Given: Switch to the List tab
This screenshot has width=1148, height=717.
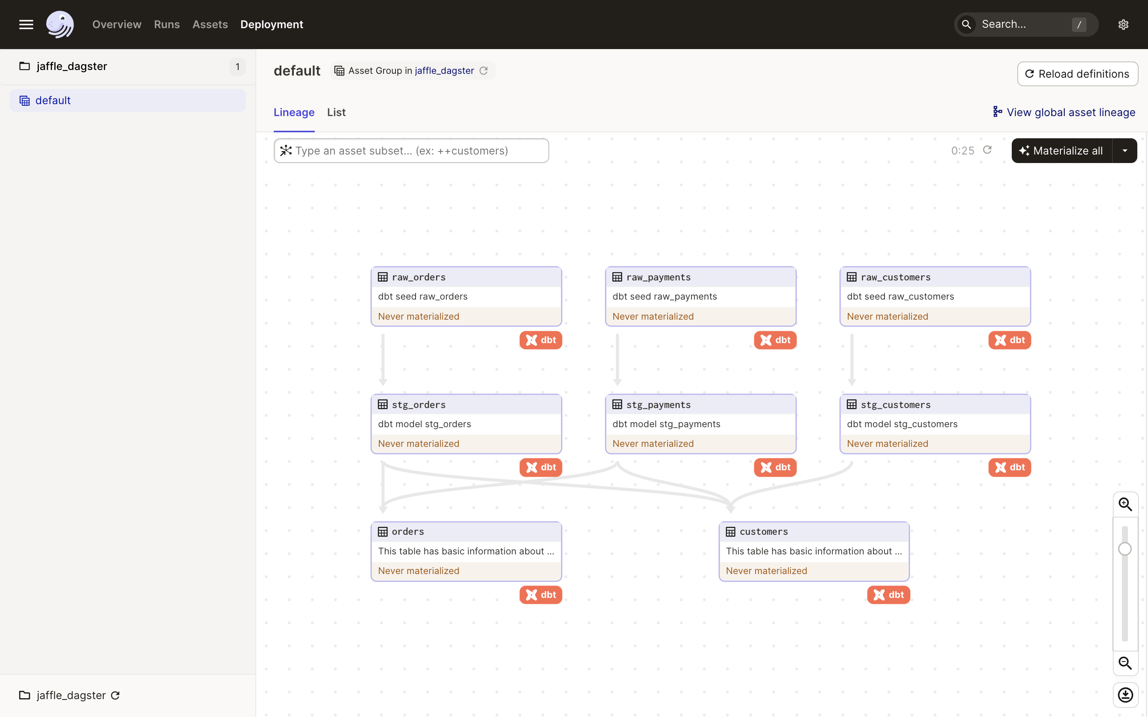Looking at the screenshot, I should [x=336, y=112].
